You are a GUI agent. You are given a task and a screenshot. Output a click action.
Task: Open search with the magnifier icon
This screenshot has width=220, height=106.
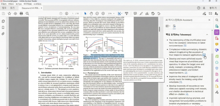[x=27, y=13]
